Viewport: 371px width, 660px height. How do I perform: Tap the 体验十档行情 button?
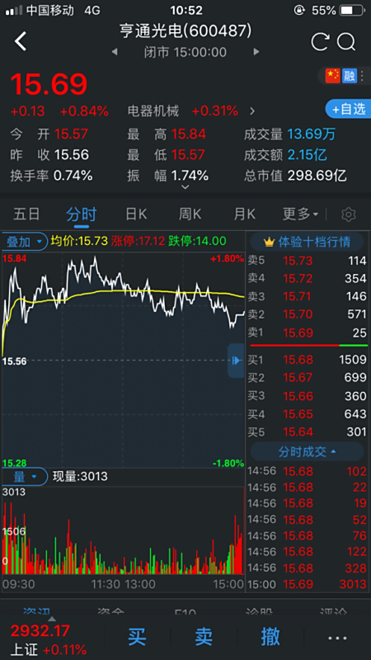click(x=307, y=242)
